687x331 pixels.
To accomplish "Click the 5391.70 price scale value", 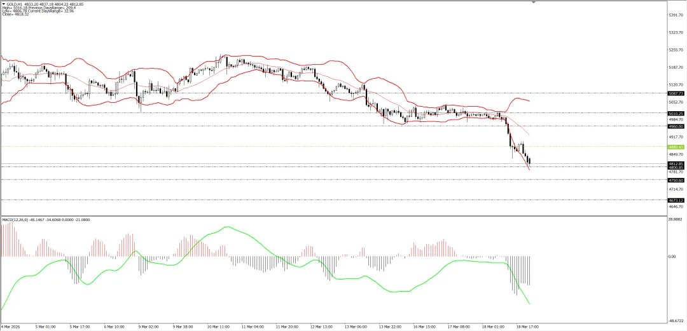I will [676, 15].
